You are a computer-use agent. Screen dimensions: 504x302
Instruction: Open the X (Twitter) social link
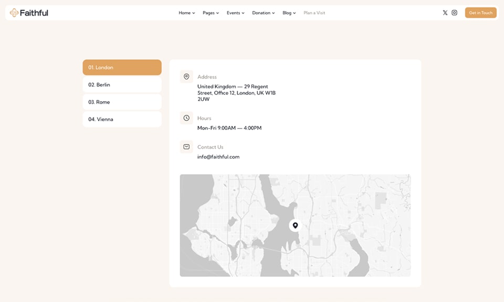(x=445, y=13)
